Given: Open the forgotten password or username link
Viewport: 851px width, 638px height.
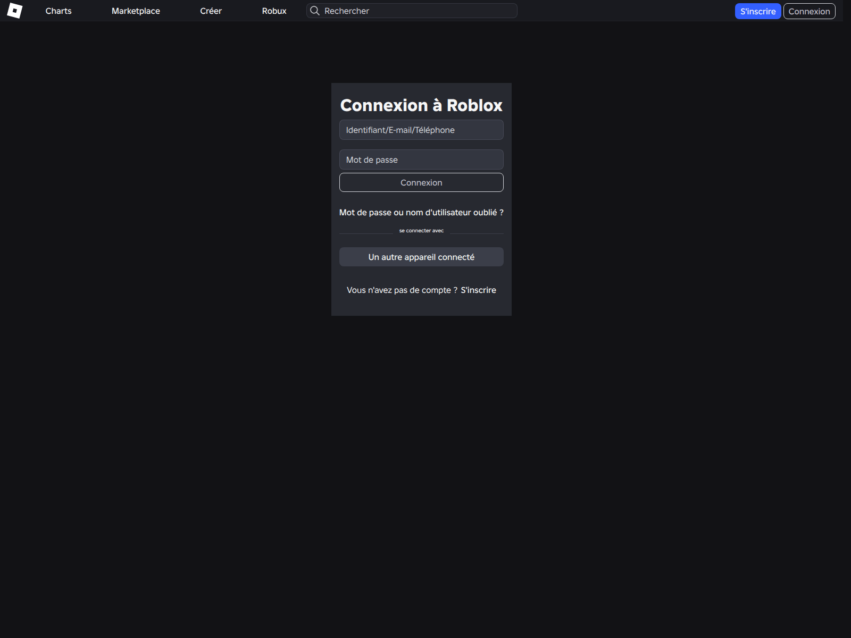Looking at the screenshot, I should [421, 212].
